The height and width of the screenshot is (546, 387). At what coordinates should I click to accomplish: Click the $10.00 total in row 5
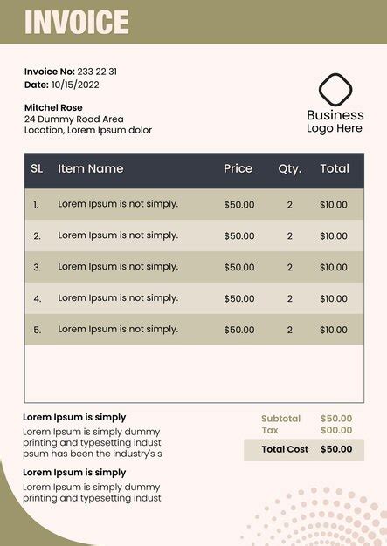(334, 330)
